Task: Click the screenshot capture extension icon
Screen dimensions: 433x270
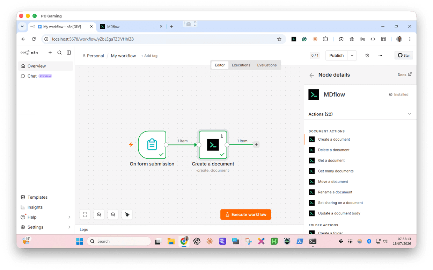Action: (x=341, y=39)
